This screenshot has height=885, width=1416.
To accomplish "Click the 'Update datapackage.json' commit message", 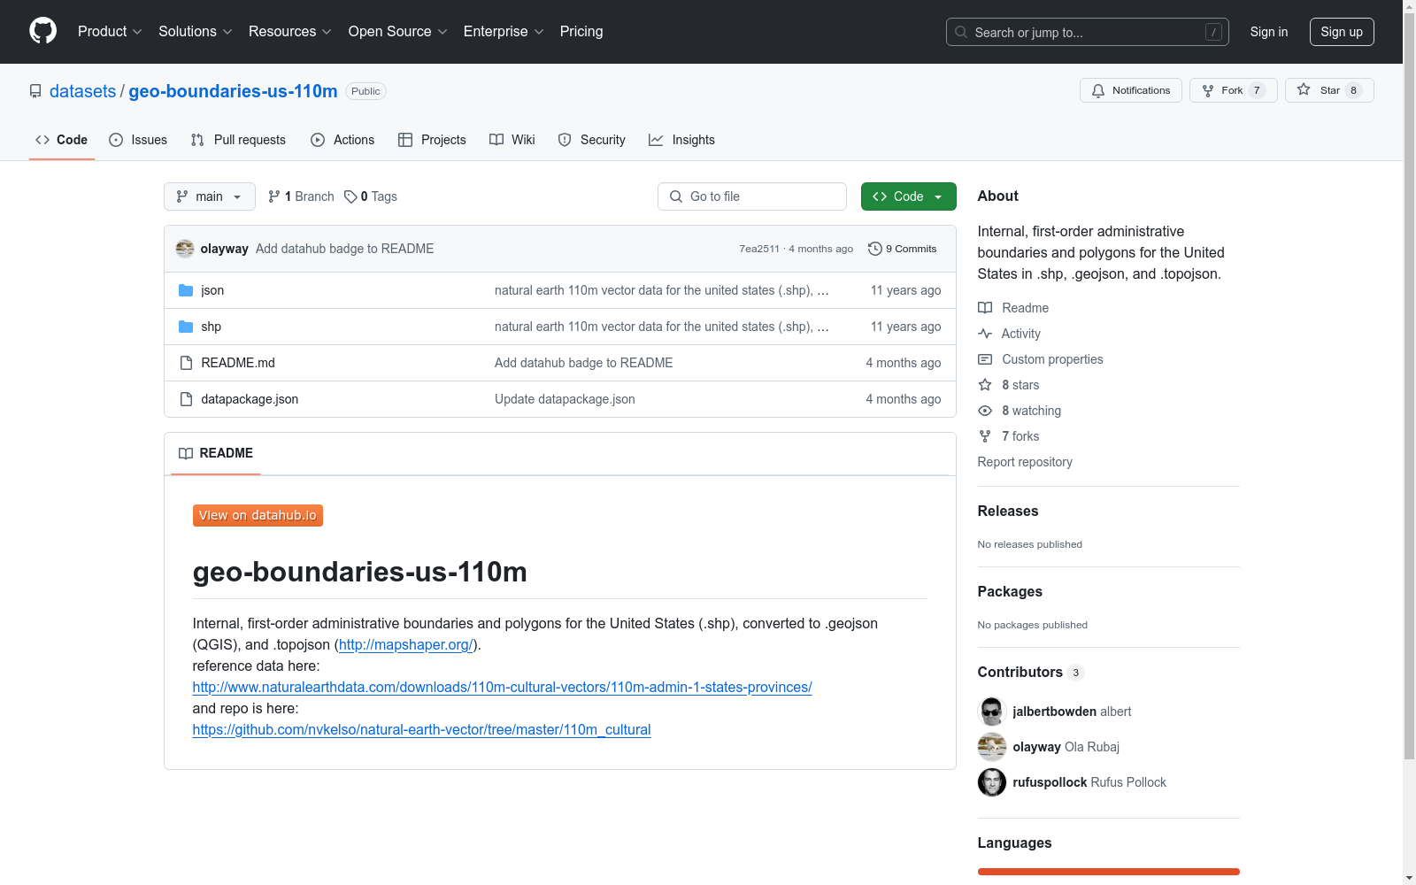I will coord(565,399).
